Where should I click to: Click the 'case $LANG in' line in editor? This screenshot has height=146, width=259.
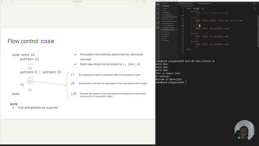(195, 9)
